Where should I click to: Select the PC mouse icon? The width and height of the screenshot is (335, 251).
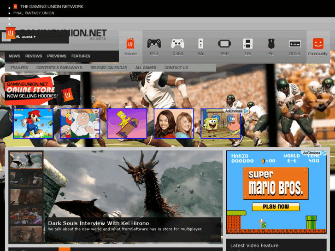(x=271, y=44)
